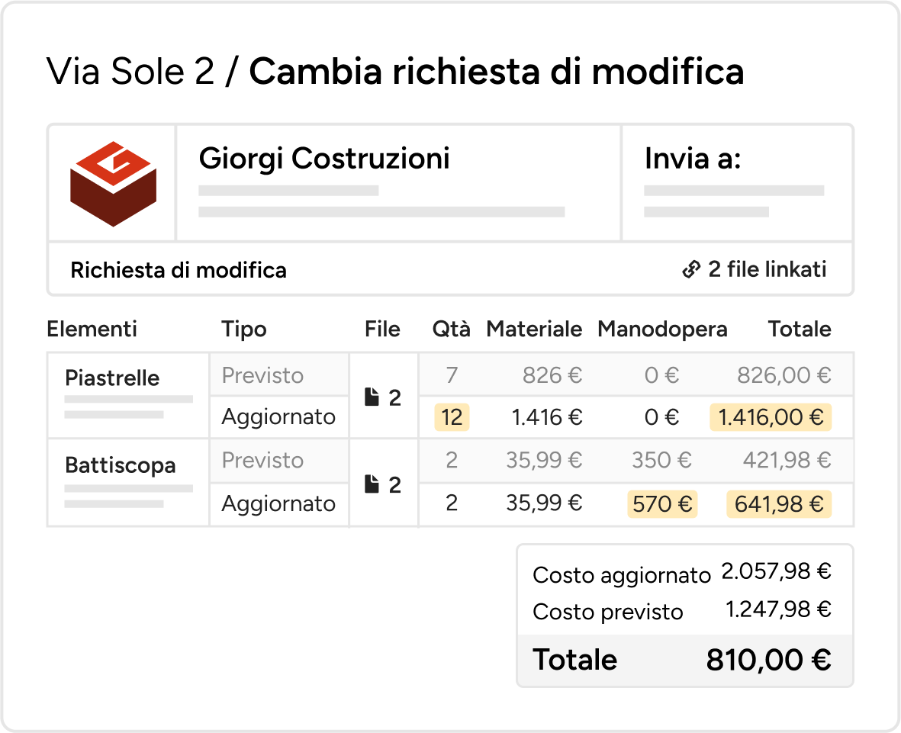The height and width of the screenshot is (733, 901).
Task: Click the Giorgi Costruzioni red cube logo
Action: [x=113, y=184]
